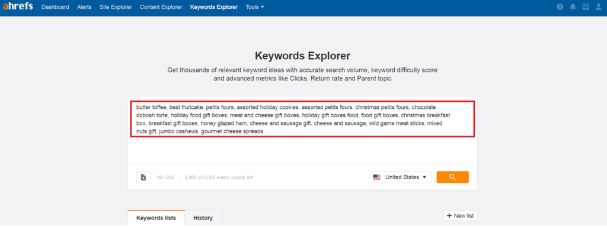Select Keywords Explorer in navigation bar

click(213, 7)
